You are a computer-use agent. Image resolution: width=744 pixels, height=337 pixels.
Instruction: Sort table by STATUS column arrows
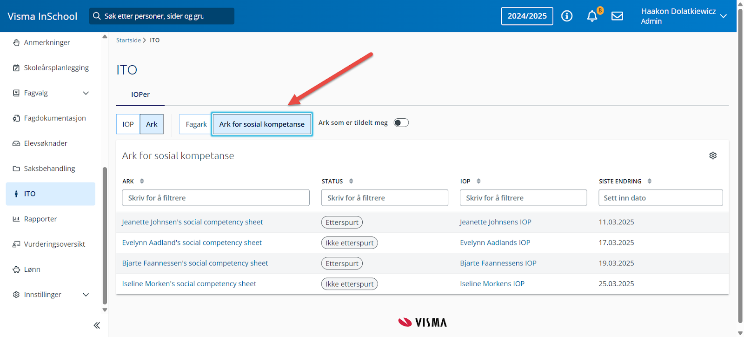[351, 181]
